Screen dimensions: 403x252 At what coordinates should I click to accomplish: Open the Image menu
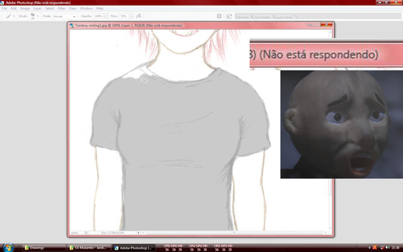[x=25, y=8]
